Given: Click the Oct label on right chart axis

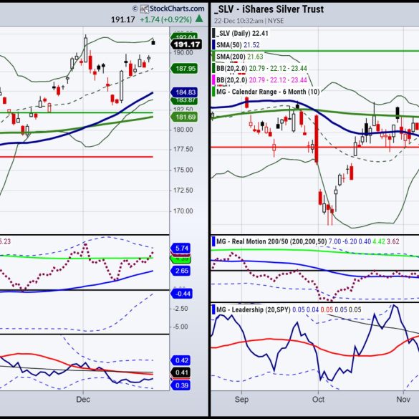Looking at the screenshot, I should [x=318, y=400].
